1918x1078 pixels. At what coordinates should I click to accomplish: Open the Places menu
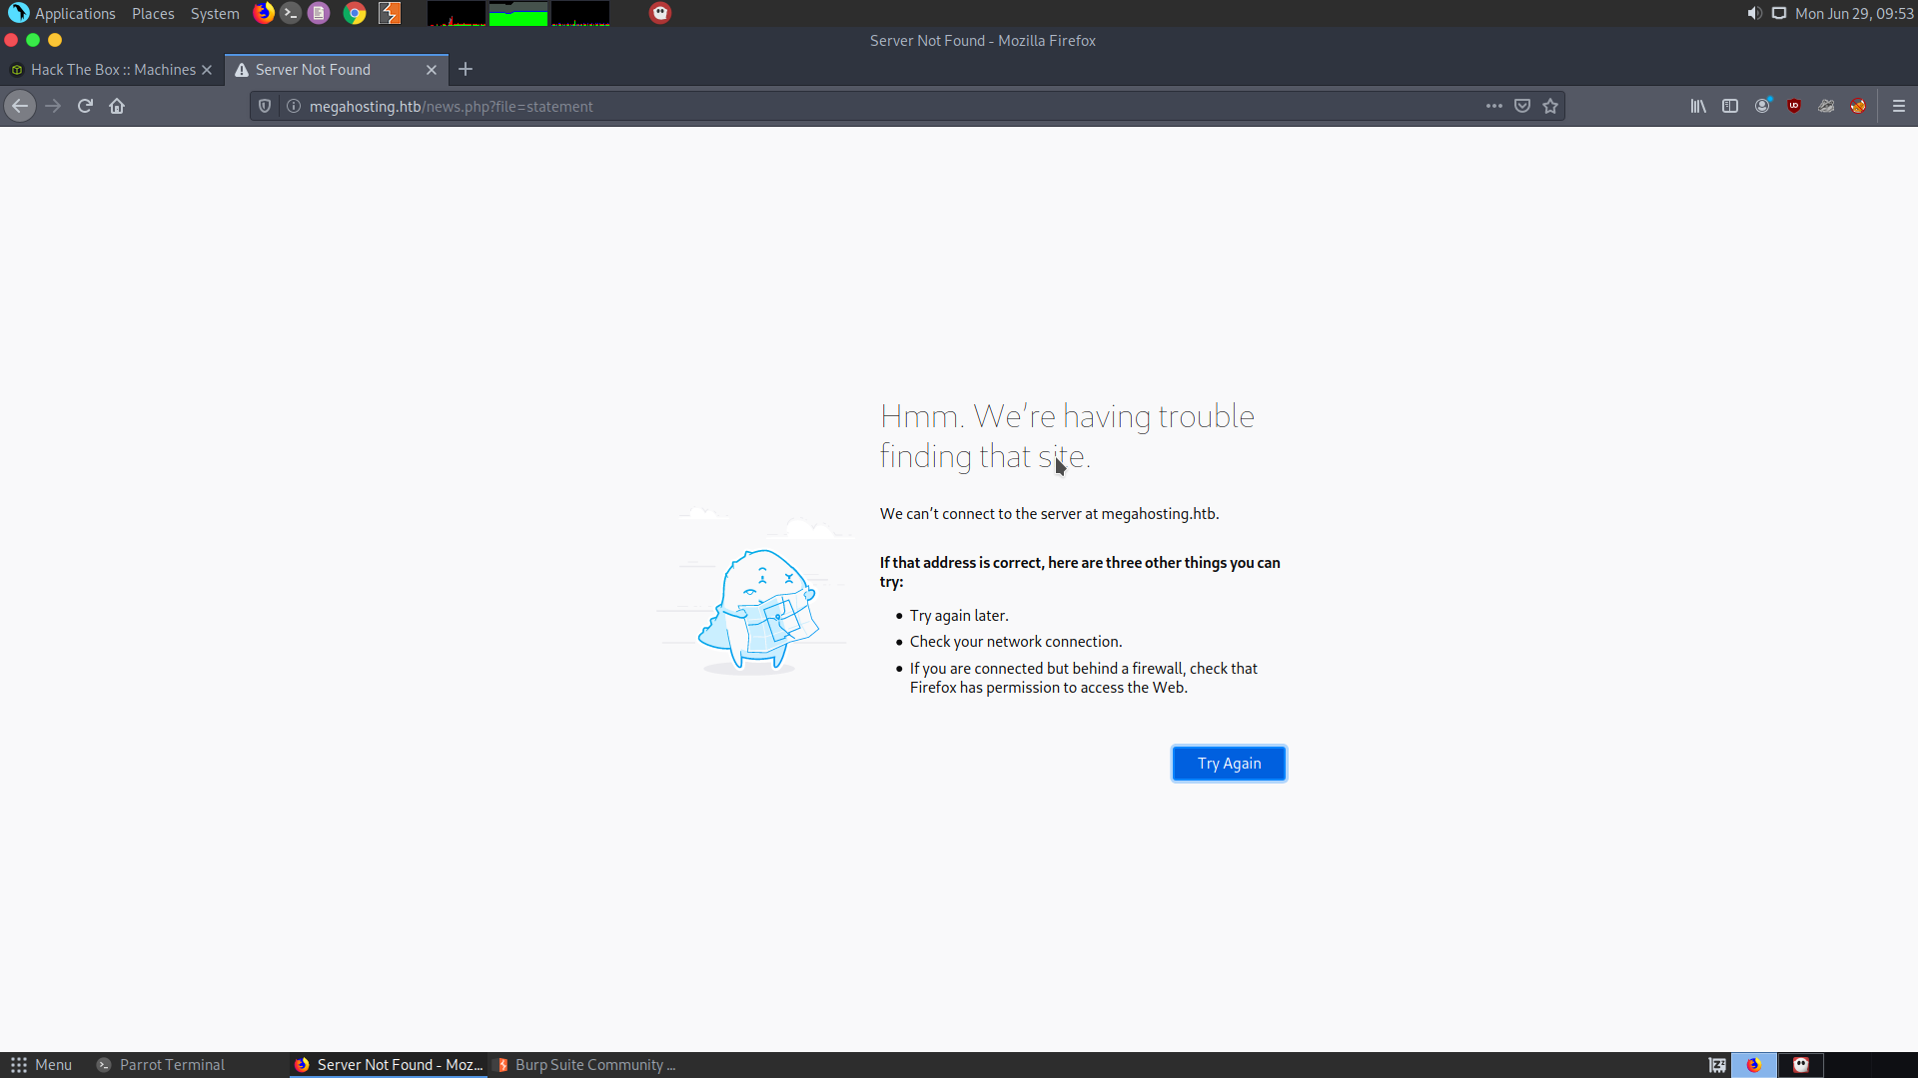coord(153,14)
